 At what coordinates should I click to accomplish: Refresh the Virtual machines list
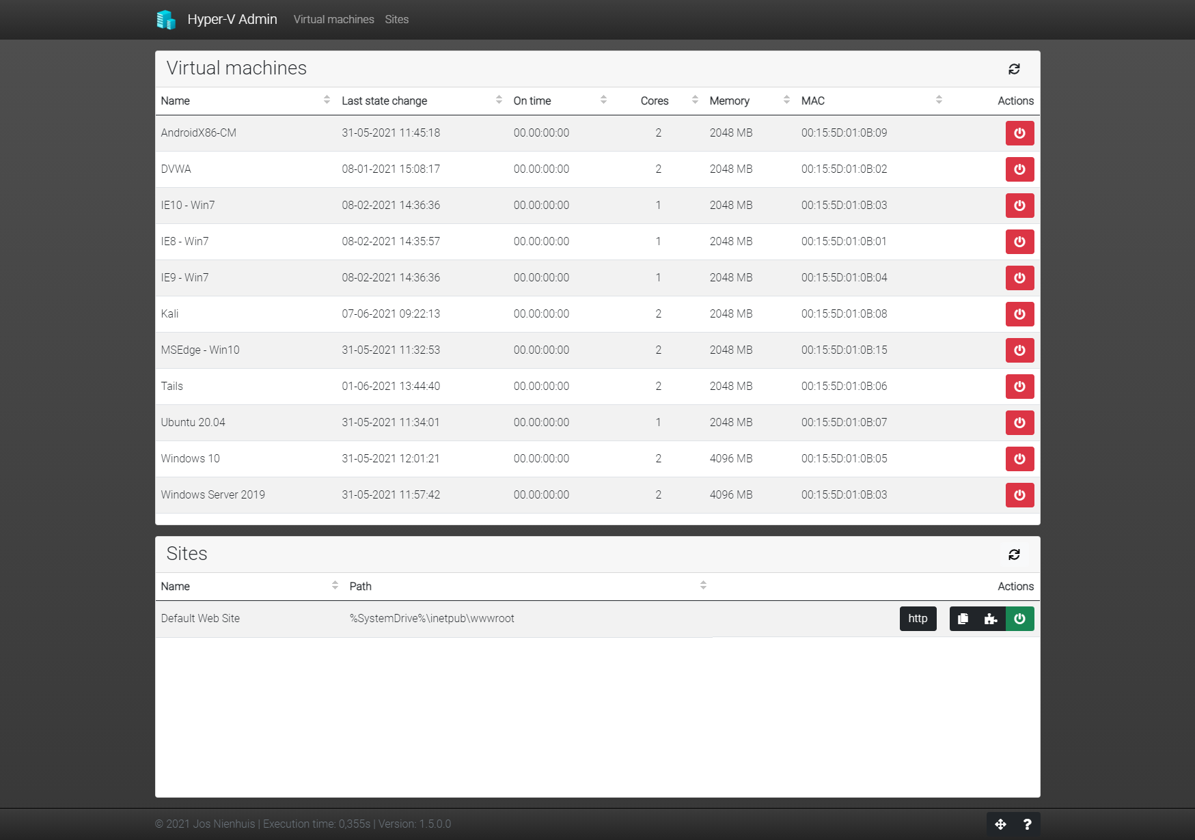(1014, 69)
